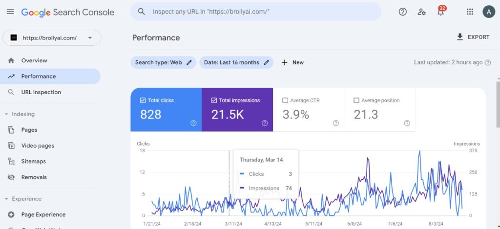
Task: Click the plus icon beside New
Action: click(285, 62)
